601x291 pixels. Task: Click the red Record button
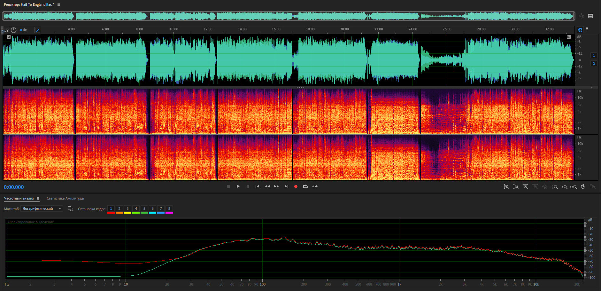click(296, 186)
